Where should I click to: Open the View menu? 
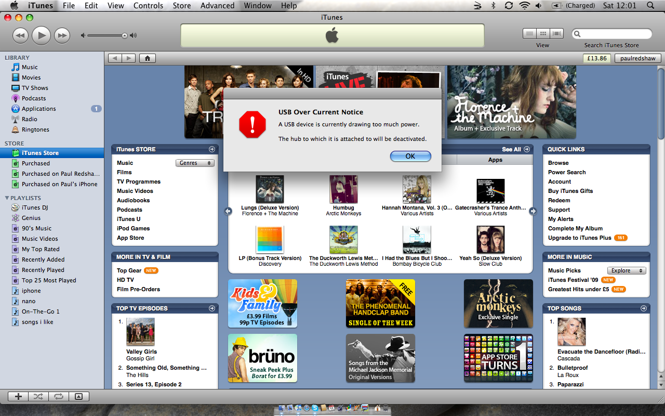(x=116, y=6)
